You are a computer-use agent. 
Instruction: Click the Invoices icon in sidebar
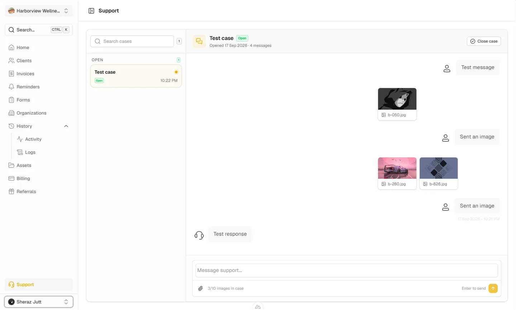pos(11,74)
